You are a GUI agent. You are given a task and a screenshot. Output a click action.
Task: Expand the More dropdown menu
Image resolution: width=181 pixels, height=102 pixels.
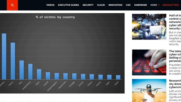click(x=155, y=5)
